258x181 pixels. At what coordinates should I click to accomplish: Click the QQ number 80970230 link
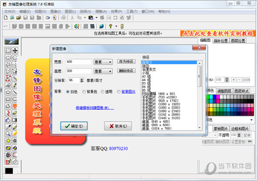[x=119, y=149]
